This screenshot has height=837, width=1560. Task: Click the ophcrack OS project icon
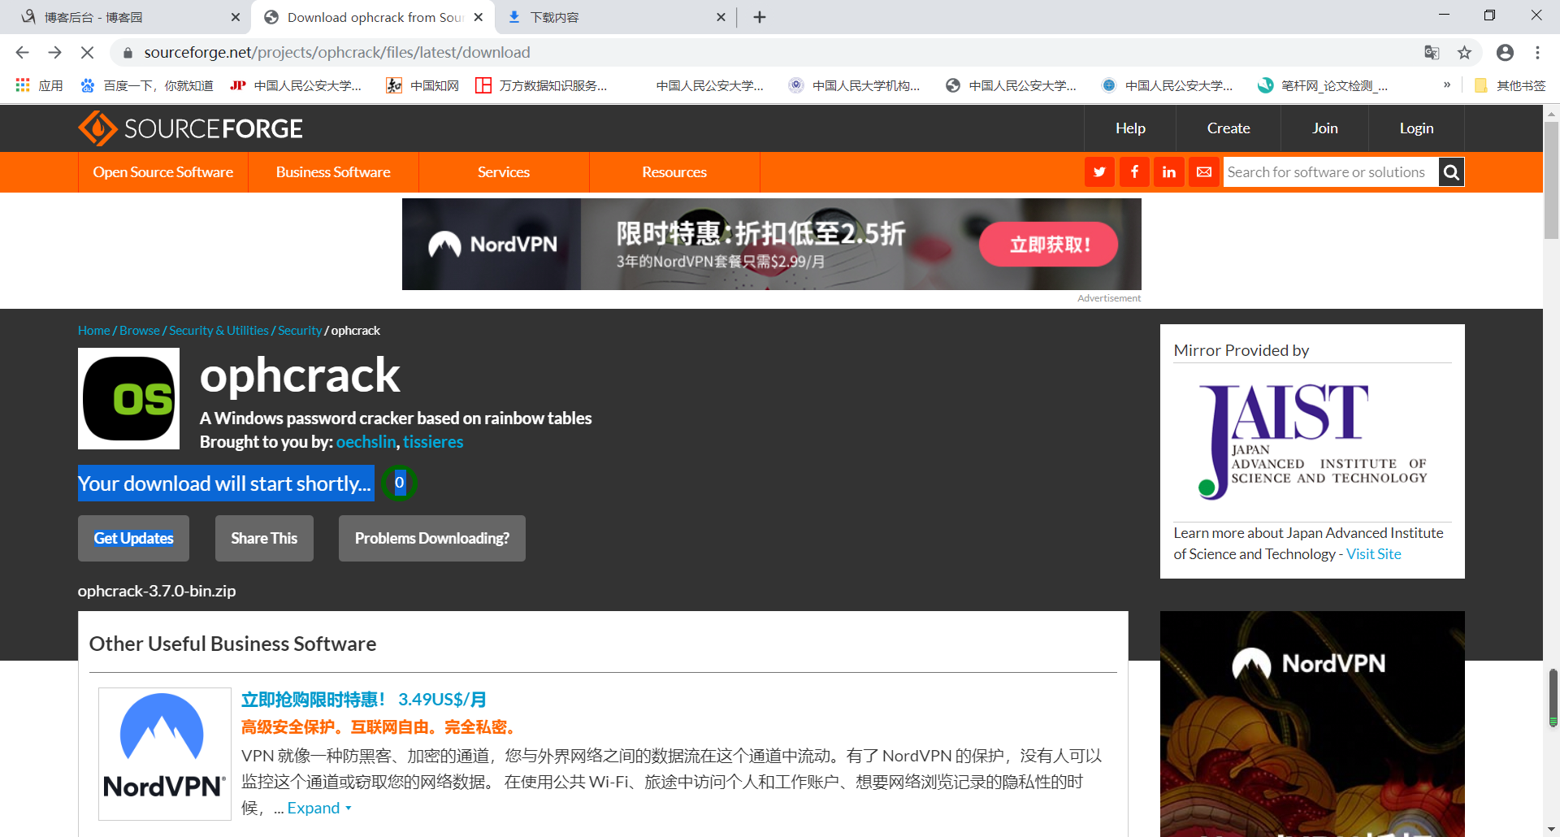(x=128, y=399)
